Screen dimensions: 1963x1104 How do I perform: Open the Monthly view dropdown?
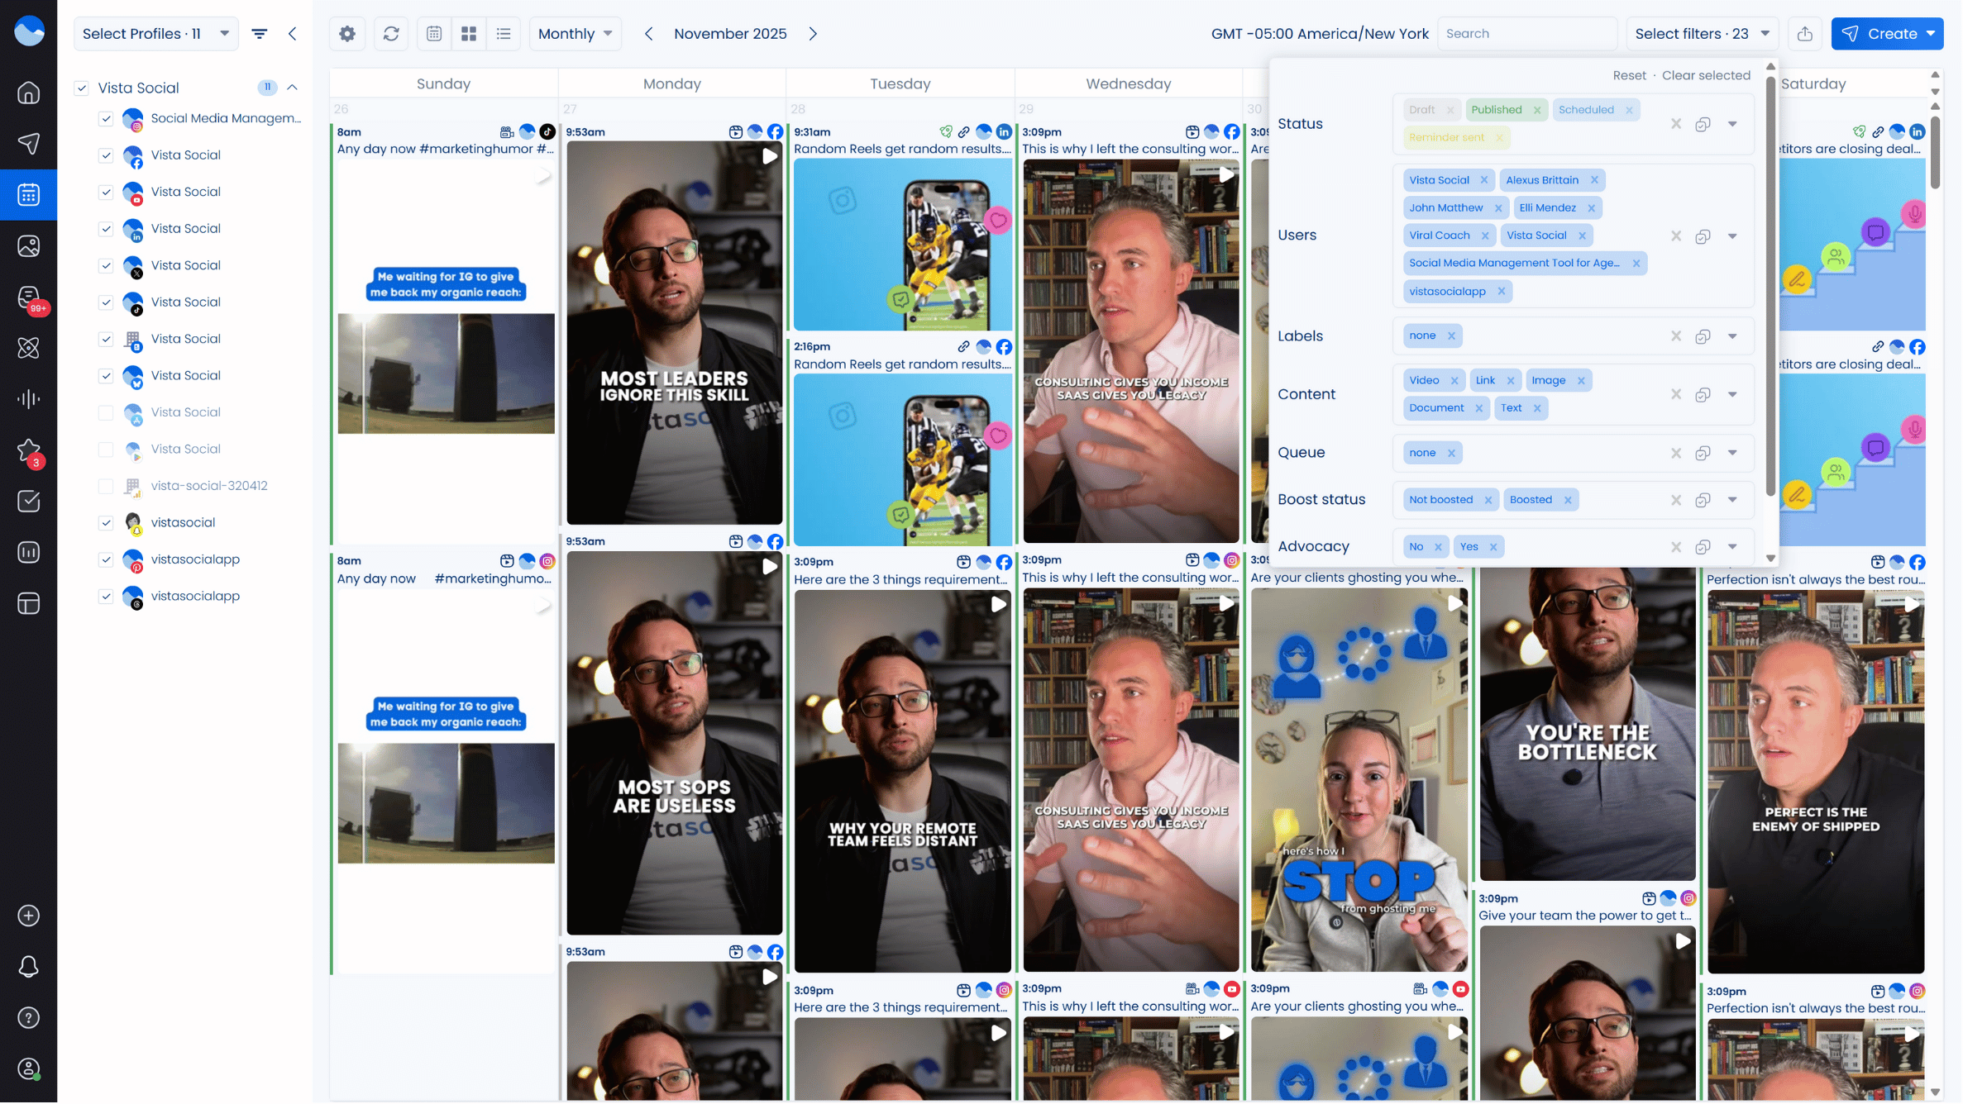point(576,34)
